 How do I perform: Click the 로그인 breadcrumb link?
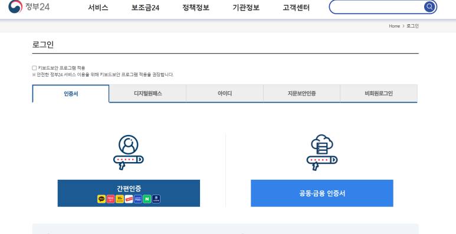(x=412, y=26)
